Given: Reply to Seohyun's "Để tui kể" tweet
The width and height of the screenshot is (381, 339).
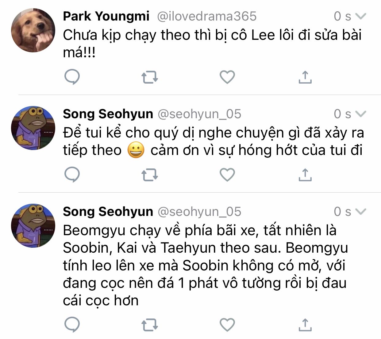Looking at the screenshot, I should click(72, 175).
